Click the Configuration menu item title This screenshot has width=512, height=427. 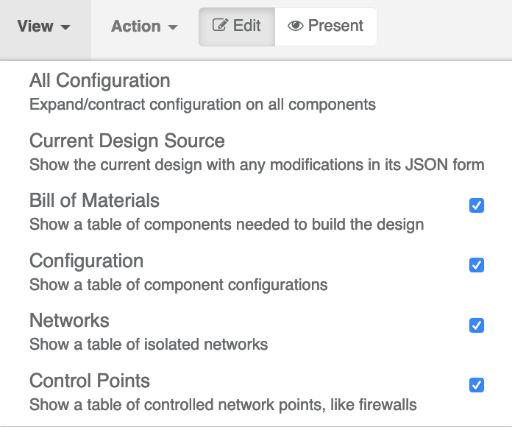(x=86, y=261)
